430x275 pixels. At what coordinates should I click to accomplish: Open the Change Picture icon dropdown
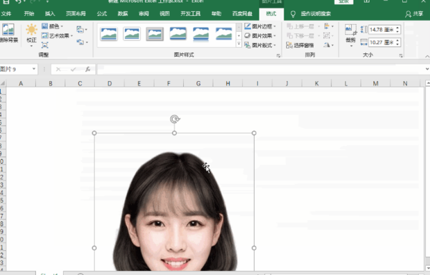pos(82,29)
